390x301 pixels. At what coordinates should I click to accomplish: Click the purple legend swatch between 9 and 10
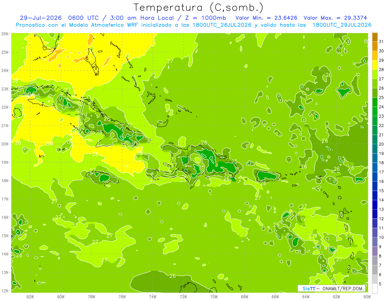(375, 242)
